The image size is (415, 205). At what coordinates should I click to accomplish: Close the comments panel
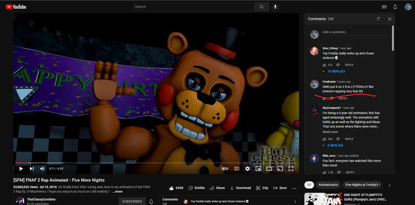[390, 19]
